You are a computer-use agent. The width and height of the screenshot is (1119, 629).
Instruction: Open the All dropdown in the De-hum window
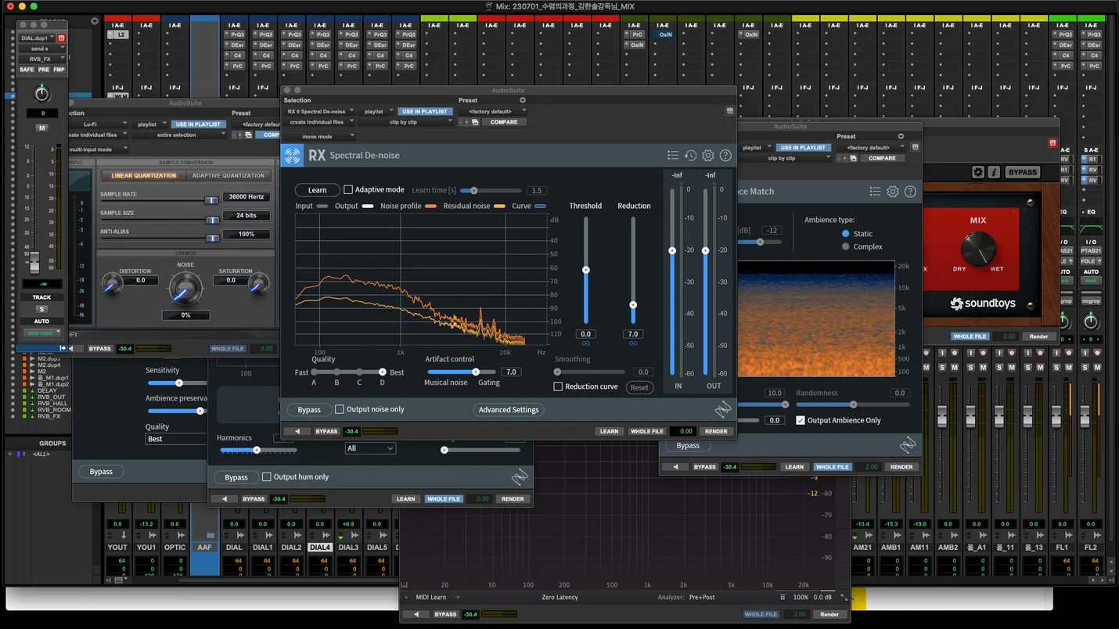pyautogui.click(x=370, y=448)
